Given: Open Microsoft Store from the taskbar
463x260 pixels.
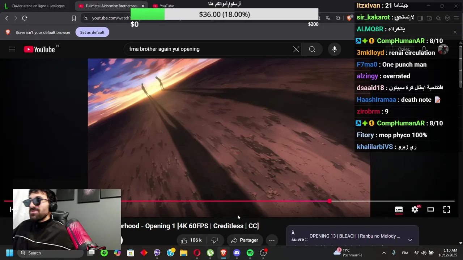Looking at the screenshot, I should tap(131, 253).
